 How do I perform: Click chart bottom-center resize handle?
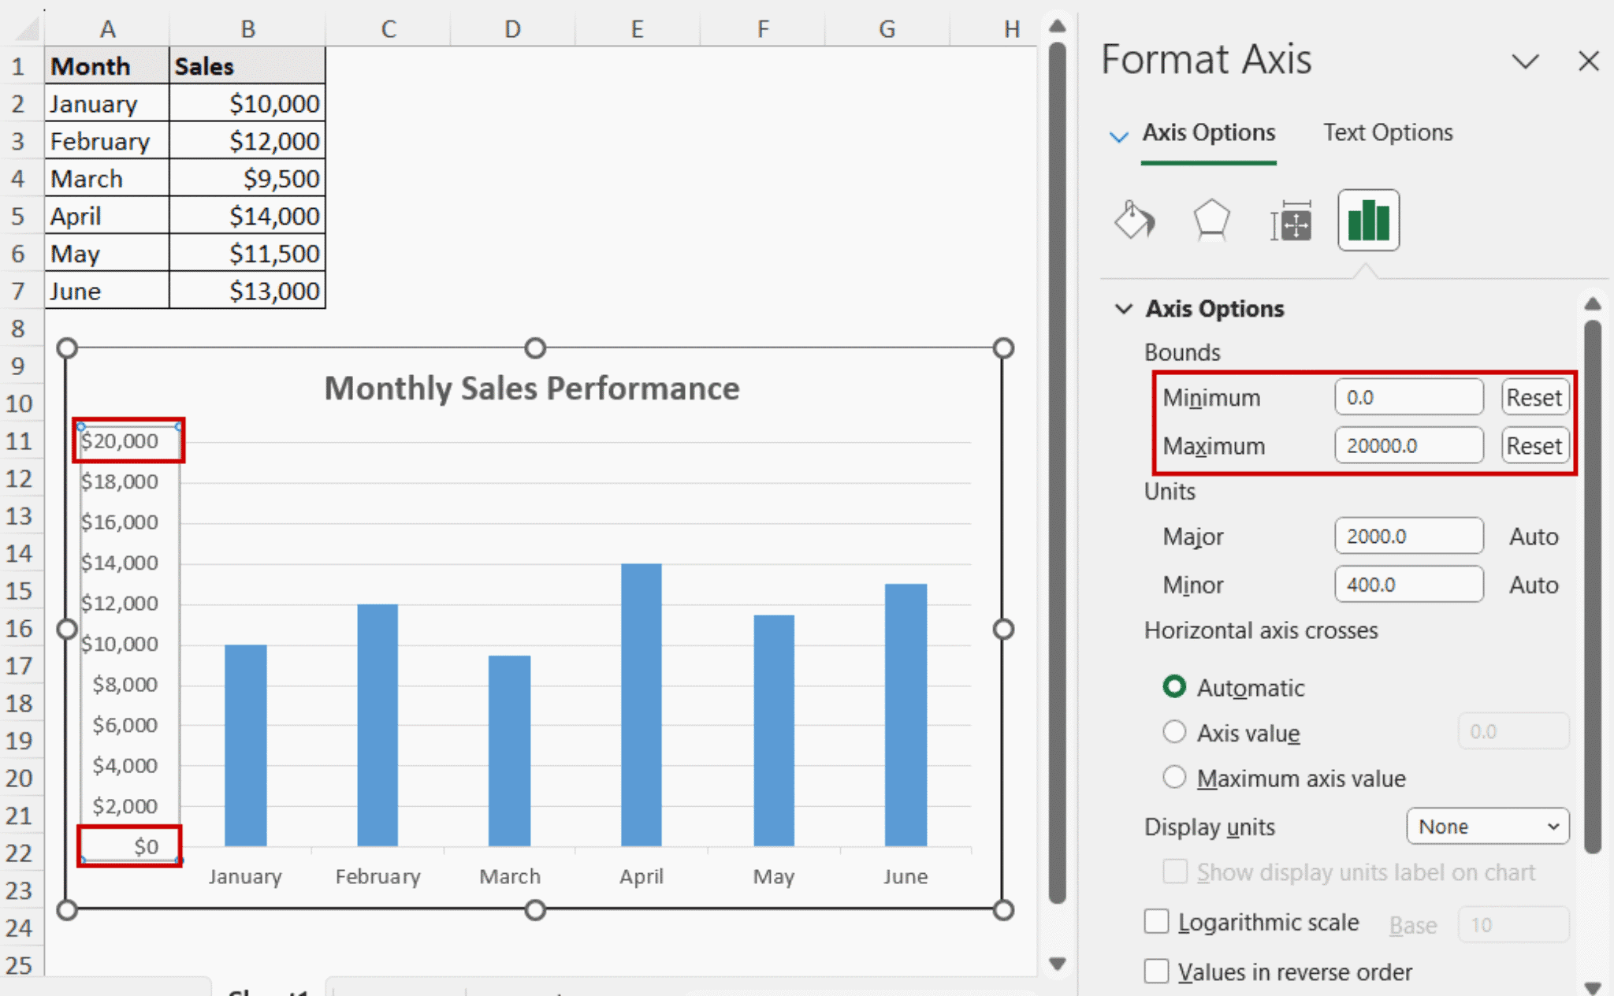pyautogui.click(x=535, y=910)
